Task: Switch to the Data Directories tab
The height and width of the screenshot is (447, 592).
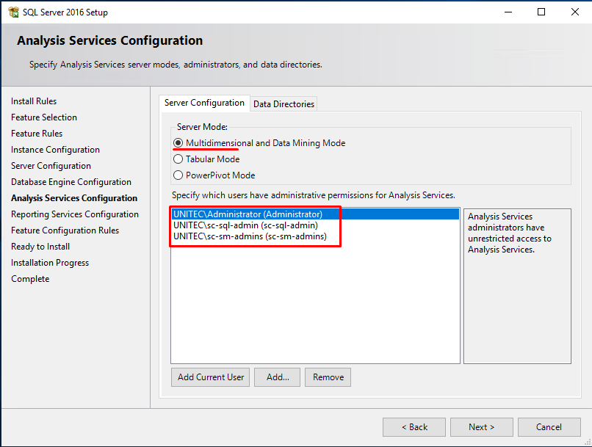Action: (x=284, y=104)
